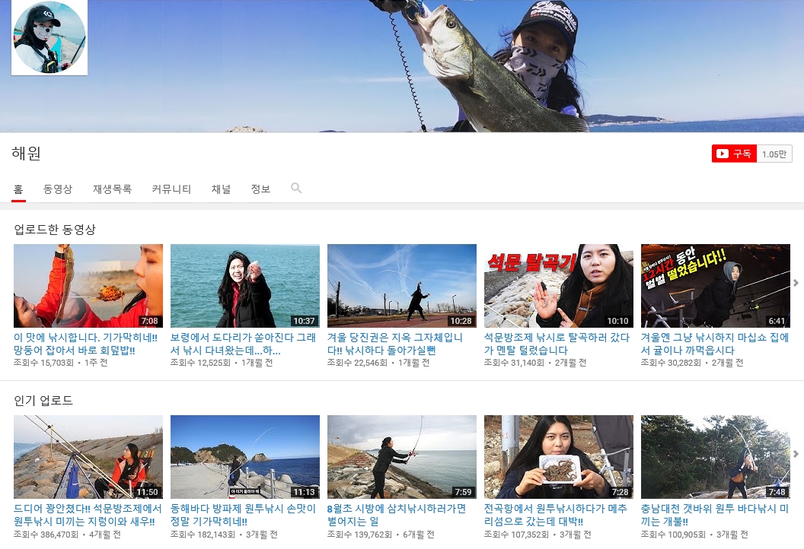
Task: Open the 7:28 전곡항 video thumbnail
Action: pos(559,456)
